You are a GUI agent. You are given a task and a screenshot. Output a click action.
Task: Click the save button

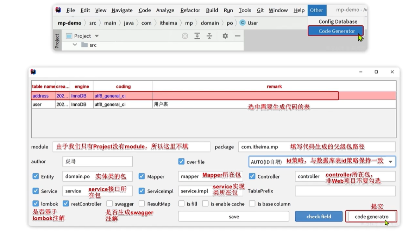(x=233, y=217)
